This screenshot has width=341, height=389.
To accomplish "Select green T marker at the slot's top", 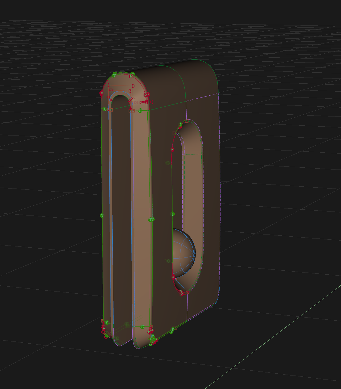I will (x=180, y=125).
